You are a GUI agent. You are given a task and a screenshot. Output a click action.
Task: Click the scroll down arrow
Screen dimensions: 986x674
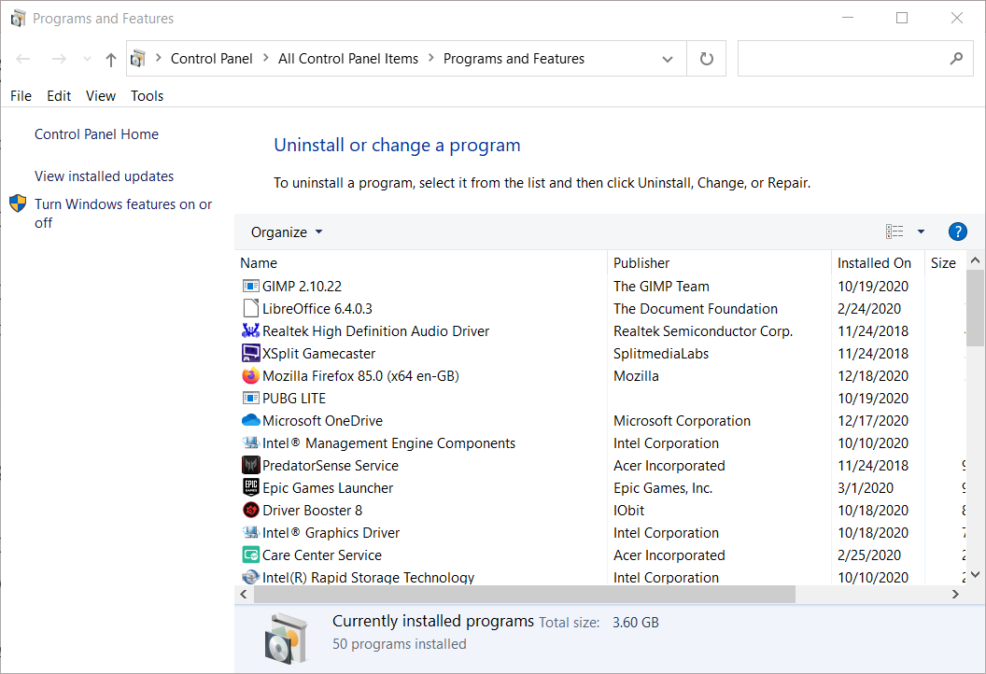(976, 574)
